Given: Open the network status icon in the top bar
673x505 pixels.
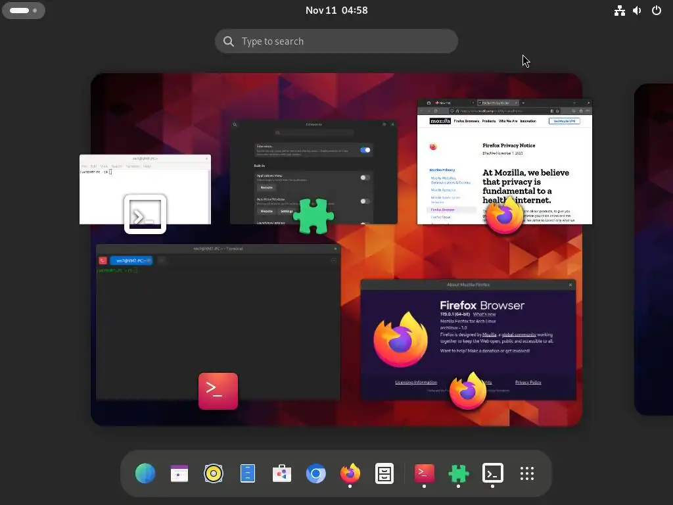Looking at the screenshot, I should point(619,11).
